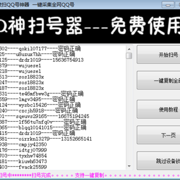The height and width of the screenshot is (180, 180).
Task: Select the row with sqeuvs29165
Action: 44,116
